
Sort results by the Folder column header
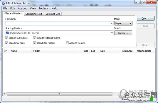click(52, 51)
